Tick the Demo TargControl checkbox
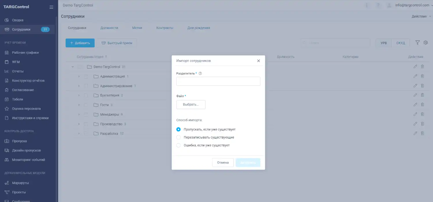This screenshot has width=433, height=202. click(x=80, y=67)
